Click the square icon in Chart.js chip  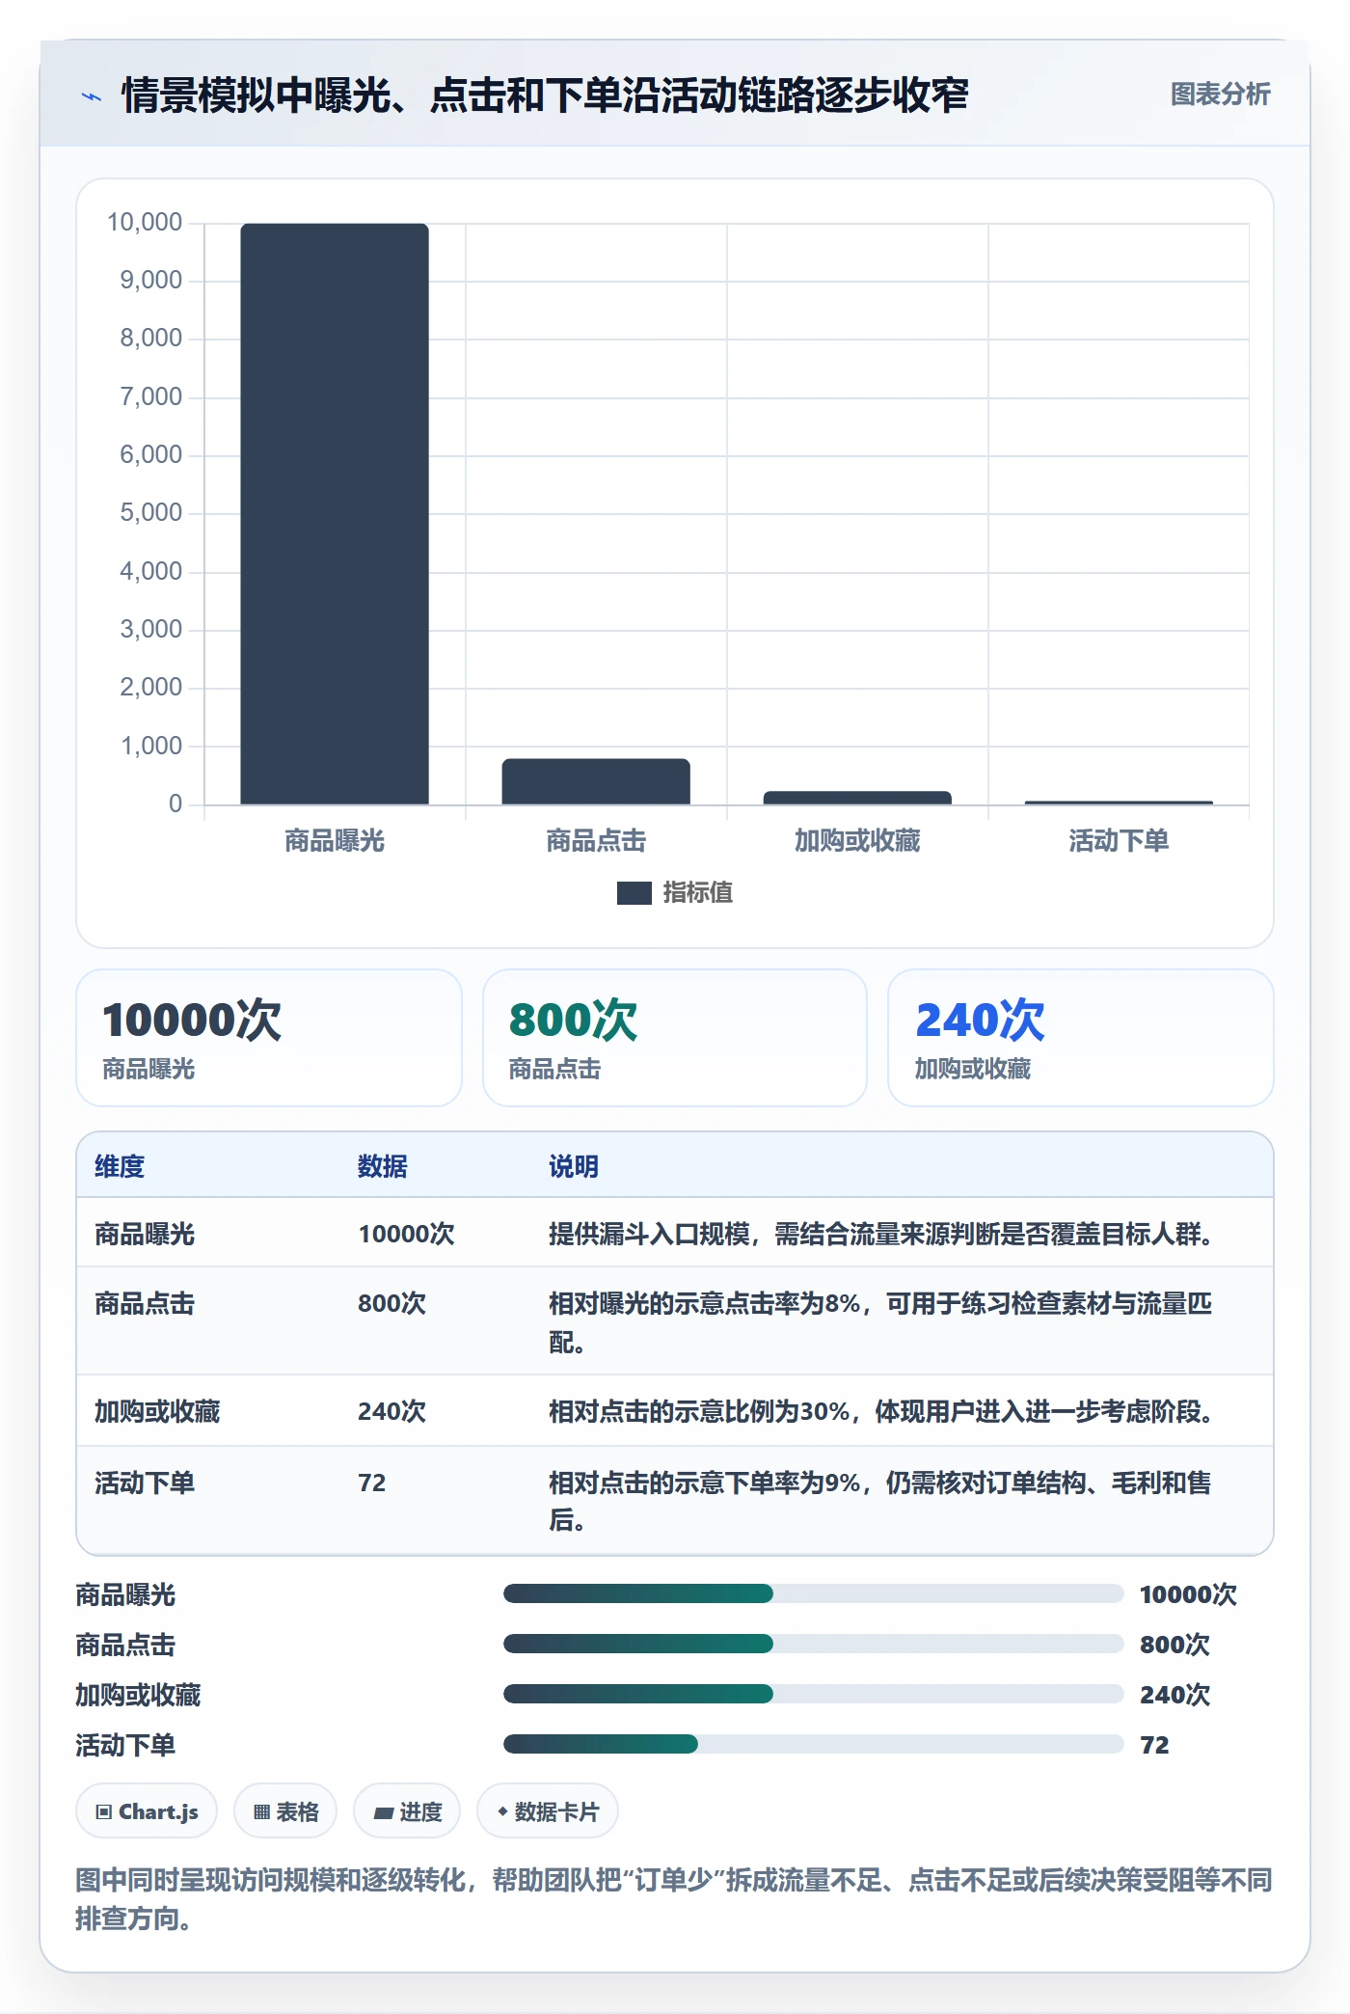(x=104, y=1812)
